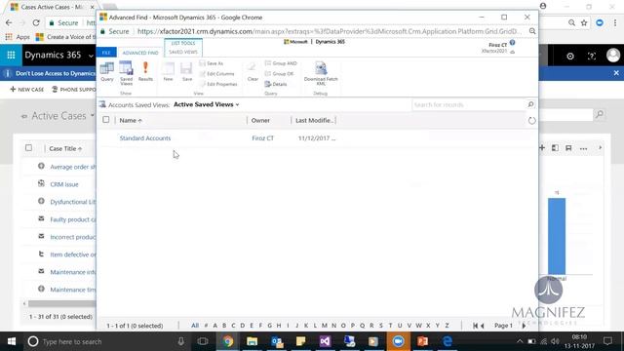Filter saved views by letter Z

coord(447,326)
